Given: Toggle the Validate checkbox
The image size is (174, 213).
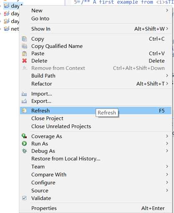Looking at the screenshot, I should tap(24, 198).
